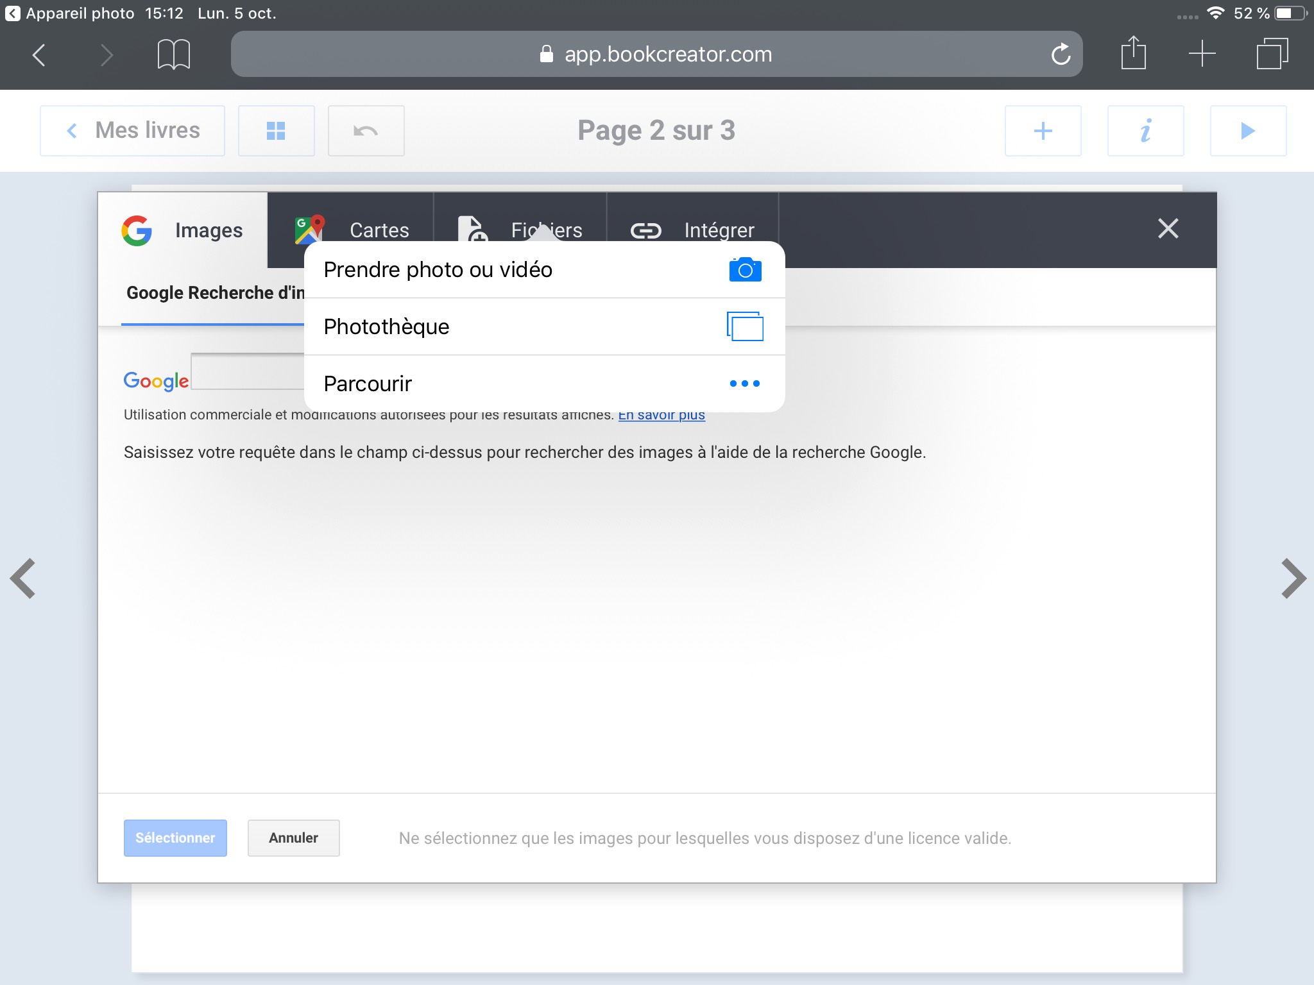Add a new item with the blue plus button
The width and height of the screenshot is (1314, 985).
click(x=1043, y=131)
